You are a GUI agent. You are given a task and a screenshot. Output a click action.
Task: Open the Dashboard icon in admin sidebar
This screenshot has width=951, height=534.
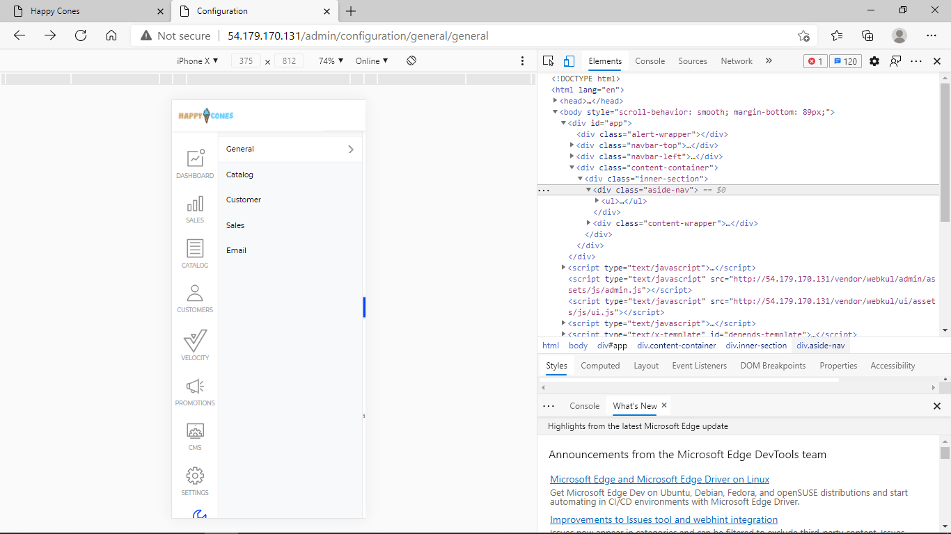[195, 158]
